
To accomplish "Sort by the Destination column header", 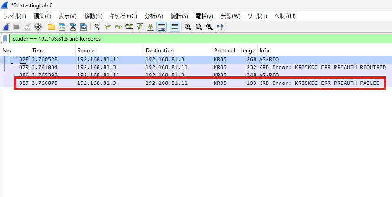I will click(178, 51).
